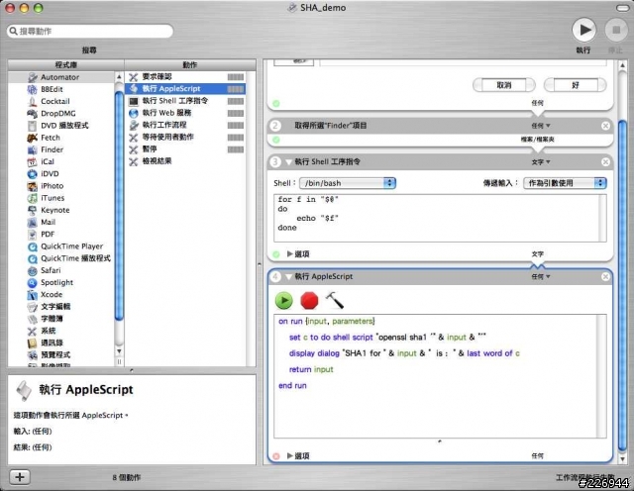The width and height of the screenshot is (634, 491).
Task: Select Spotlight in the library list
Action: (x=61, y=282)
